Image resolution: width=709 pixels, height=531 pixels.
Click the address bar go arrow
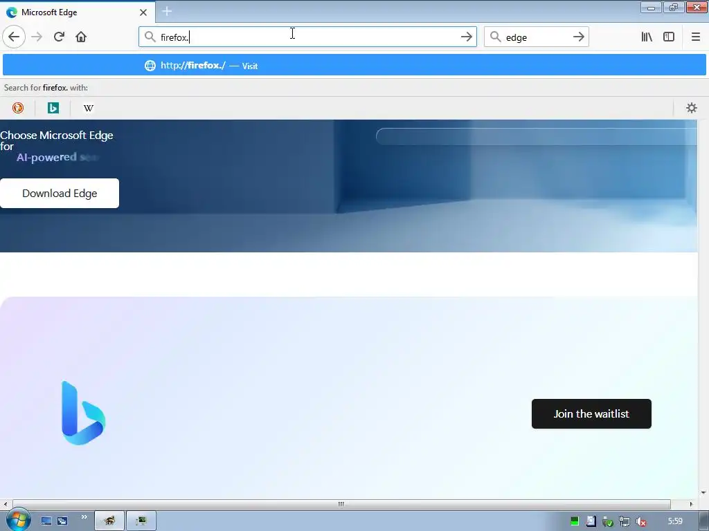click(466, 37)
